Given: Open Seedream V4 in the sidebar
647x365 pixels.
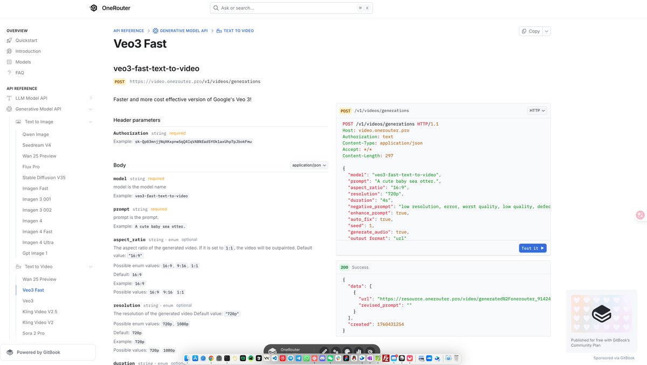Looking at the screenshot, I should coord(37,146).
